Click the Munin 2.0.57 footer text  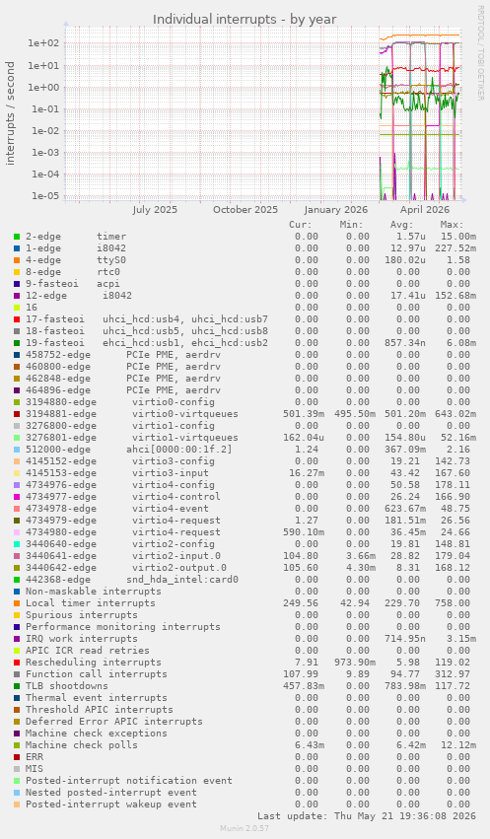click(245, 828)
